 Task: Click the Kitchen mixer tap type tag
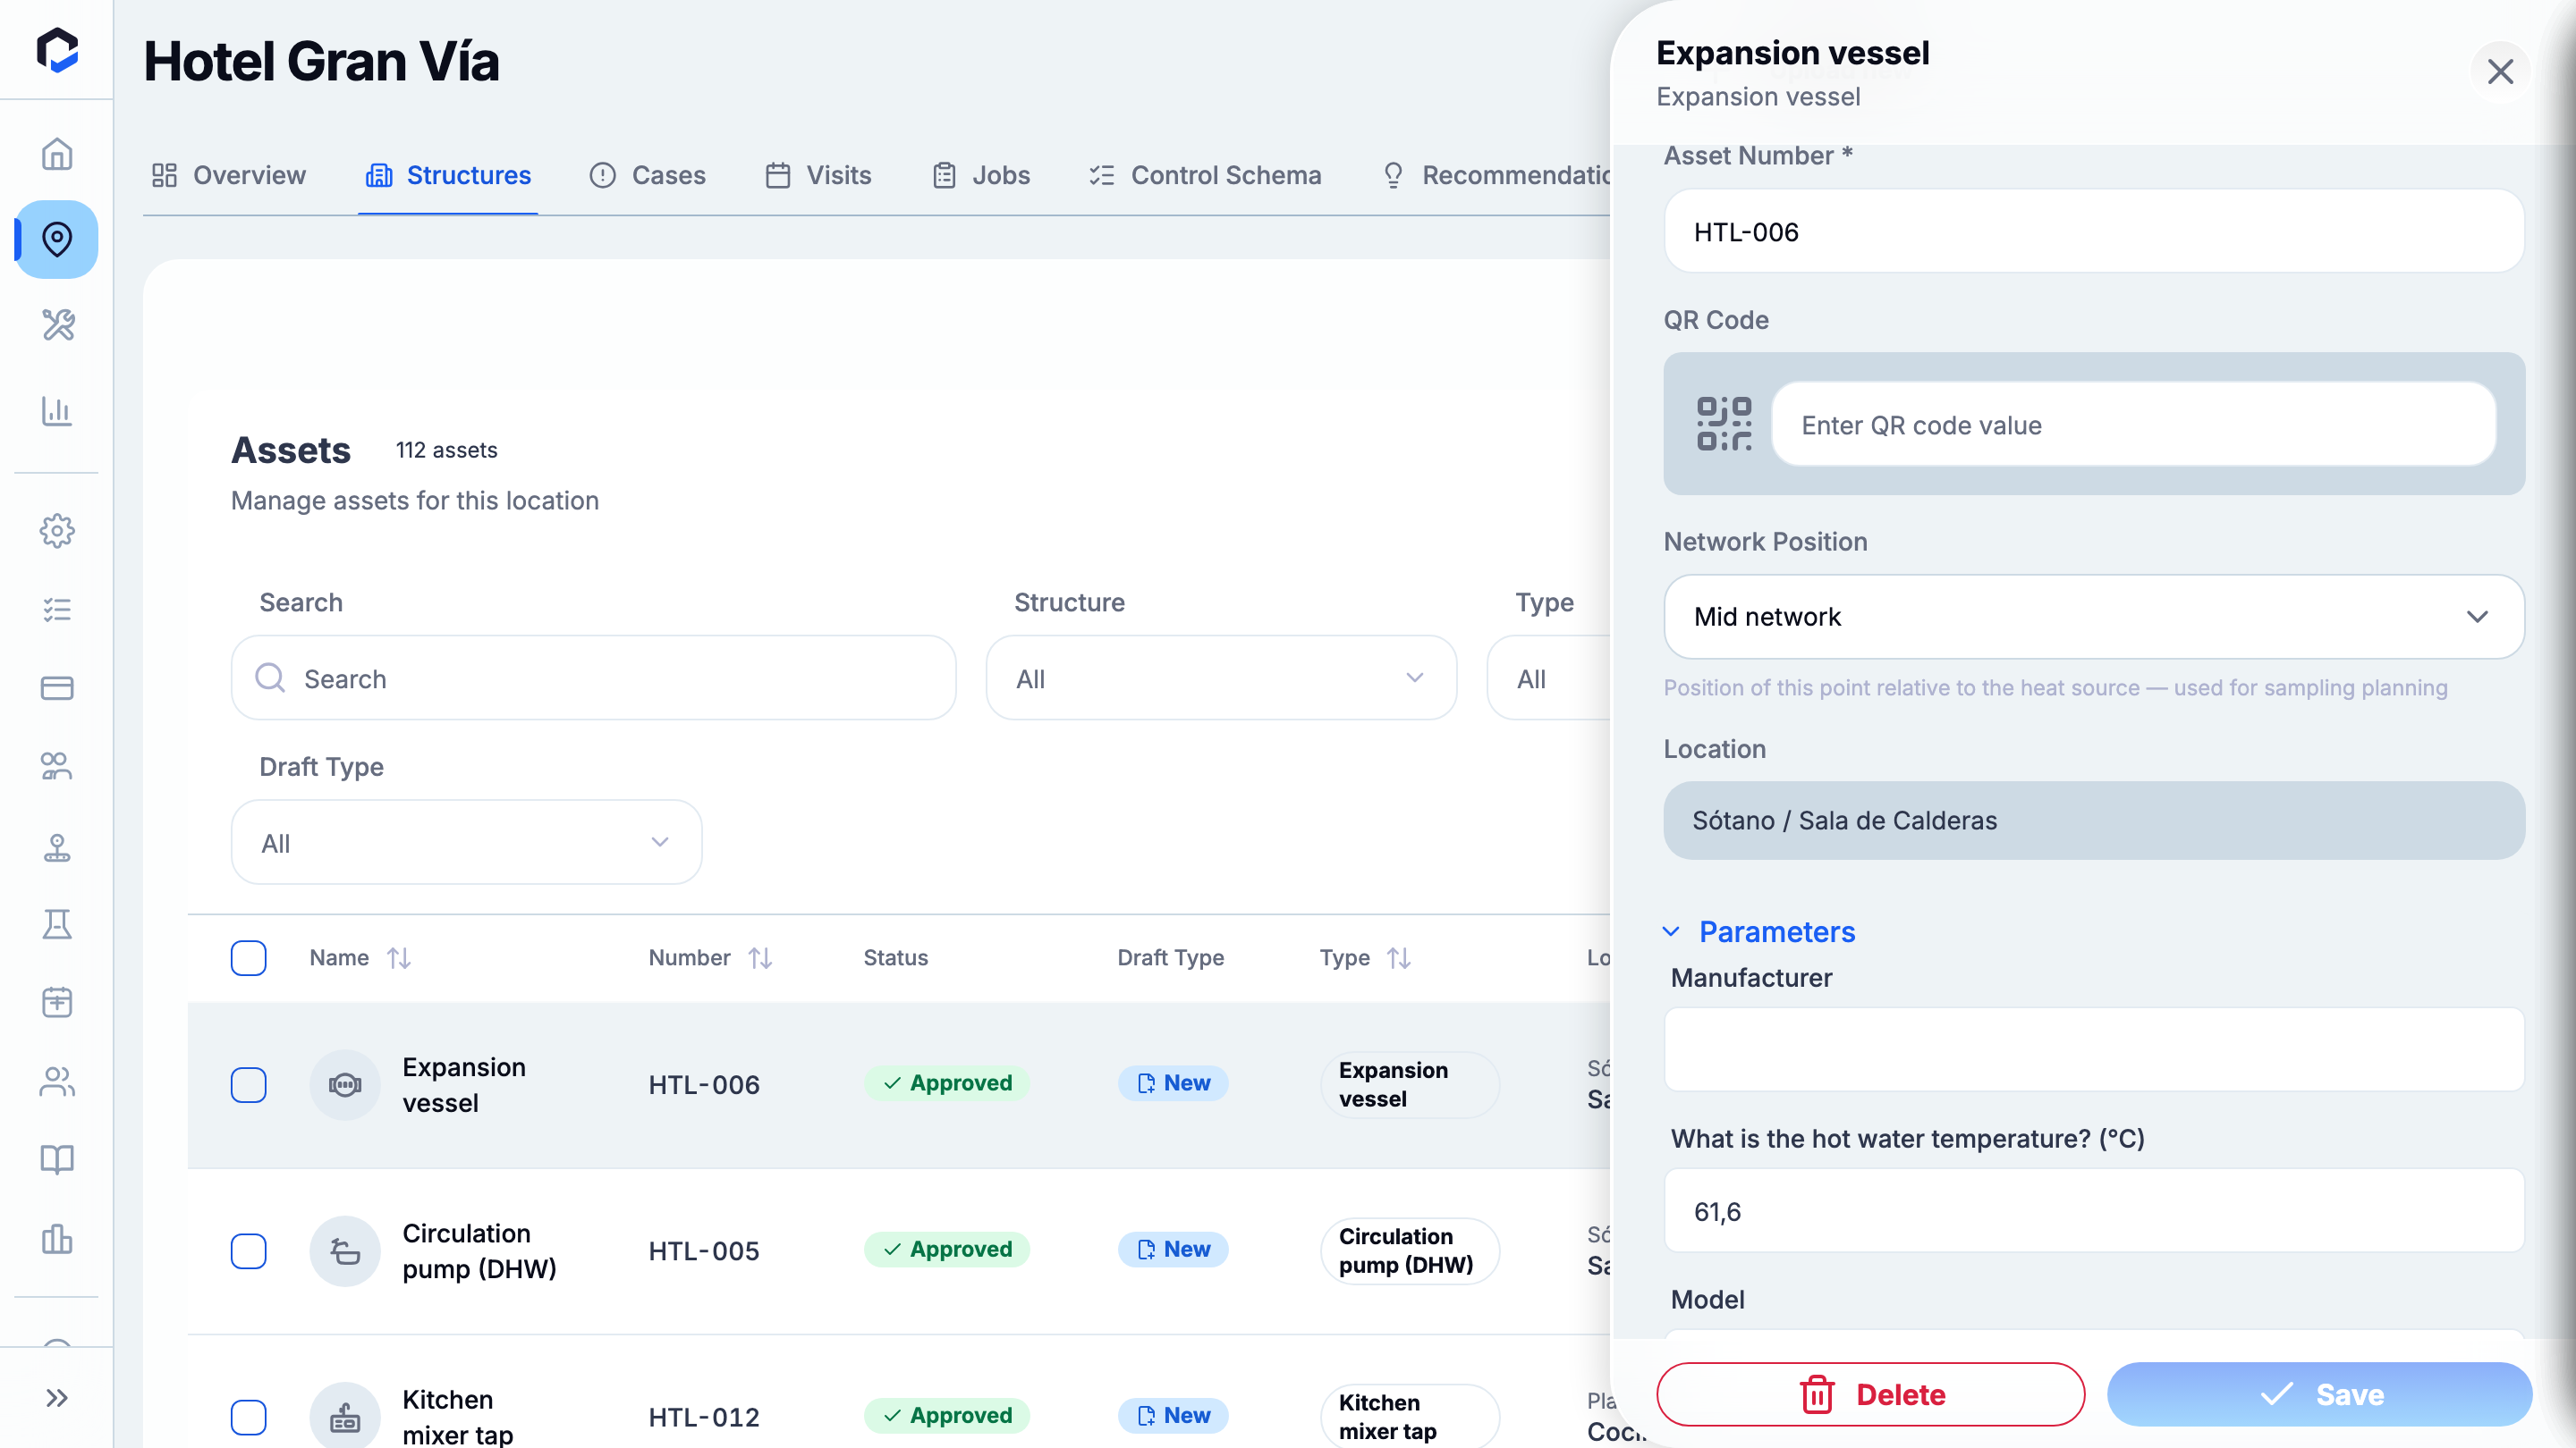pos(1409,1416)
